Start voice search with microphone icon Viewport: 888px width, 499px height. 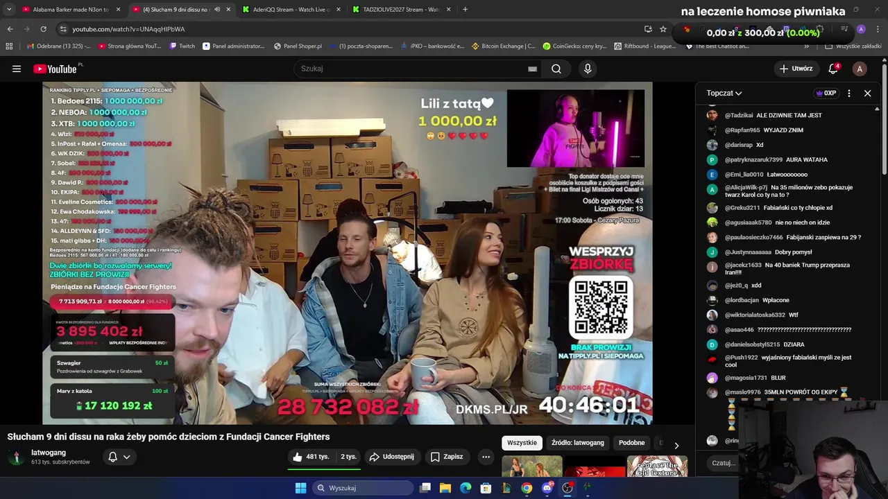click(588, 69)
